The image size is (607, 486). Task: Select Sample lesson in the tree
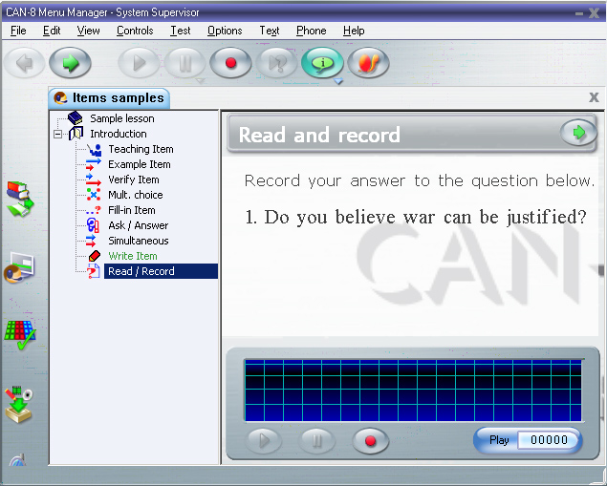(122, 118)
